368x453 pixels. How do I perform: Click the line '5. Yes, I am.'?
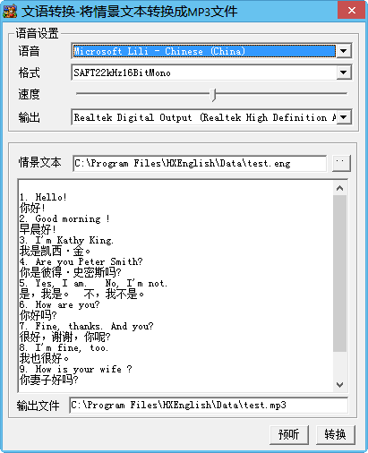[x=54, y=283]
